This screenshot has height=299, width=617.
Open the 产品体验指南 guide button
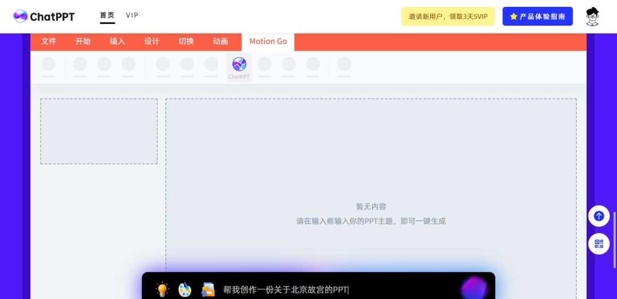tap(538, 17)
